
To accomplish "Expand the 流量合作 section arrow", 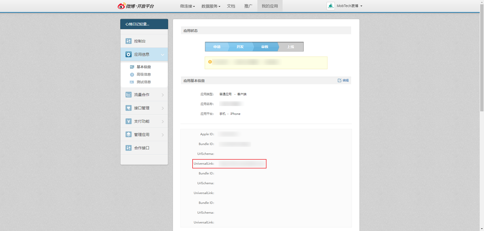I will [163, 95].
